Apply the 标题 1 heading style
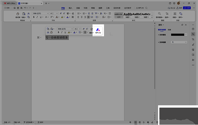The height and width of the screenshot is (125, 198). pyautogui.click(x=127, y=15)
